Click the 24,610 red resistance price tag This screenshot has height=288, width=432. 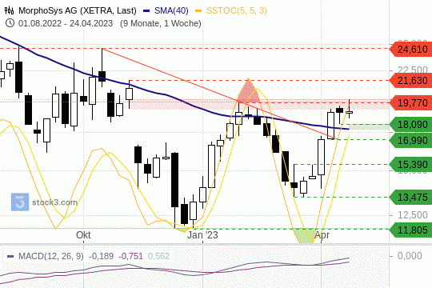pos(410,50)
